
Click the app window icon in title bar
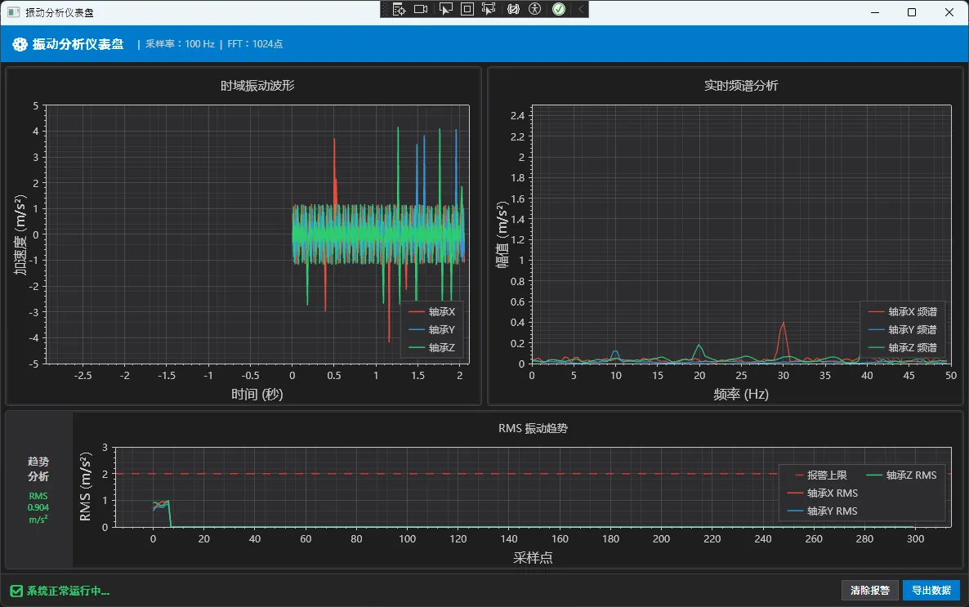(x=13, y=12)
